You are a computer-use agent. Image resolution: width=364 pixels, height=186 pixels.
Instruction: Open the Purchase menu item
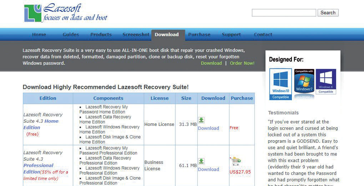click(x=199, y=34)
